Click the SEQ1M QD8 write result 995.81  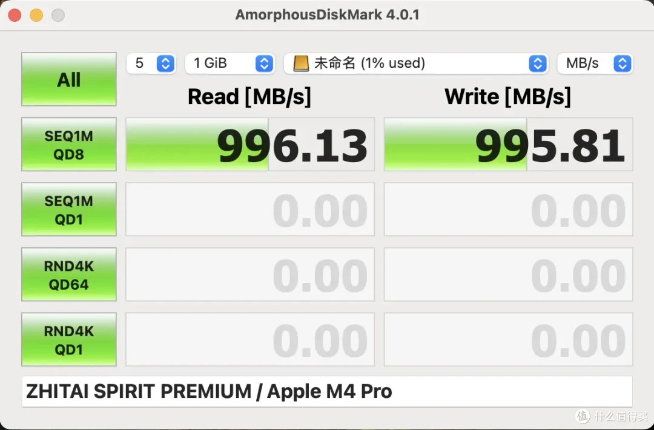pos(509,144)
